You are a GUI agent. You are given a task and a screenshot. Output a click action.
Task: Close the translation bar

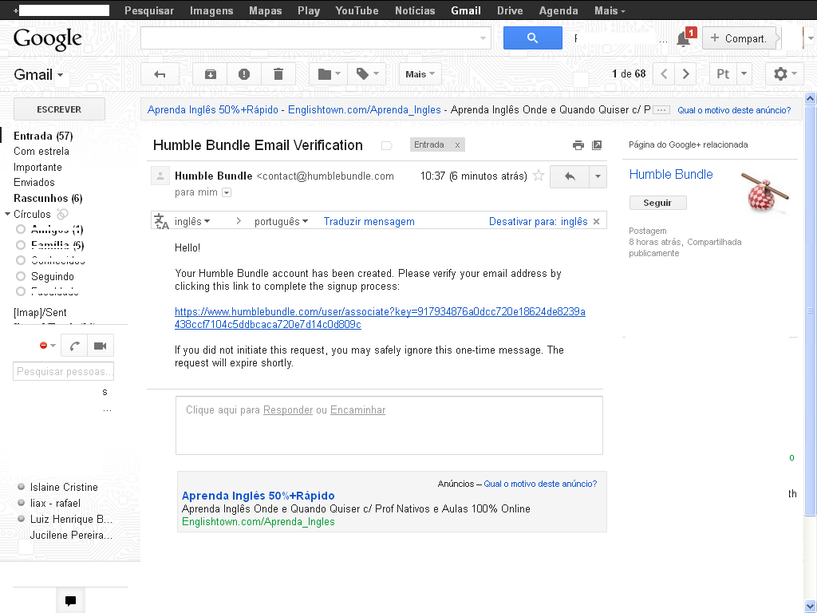pyautogui.click(x=597, y=222)
